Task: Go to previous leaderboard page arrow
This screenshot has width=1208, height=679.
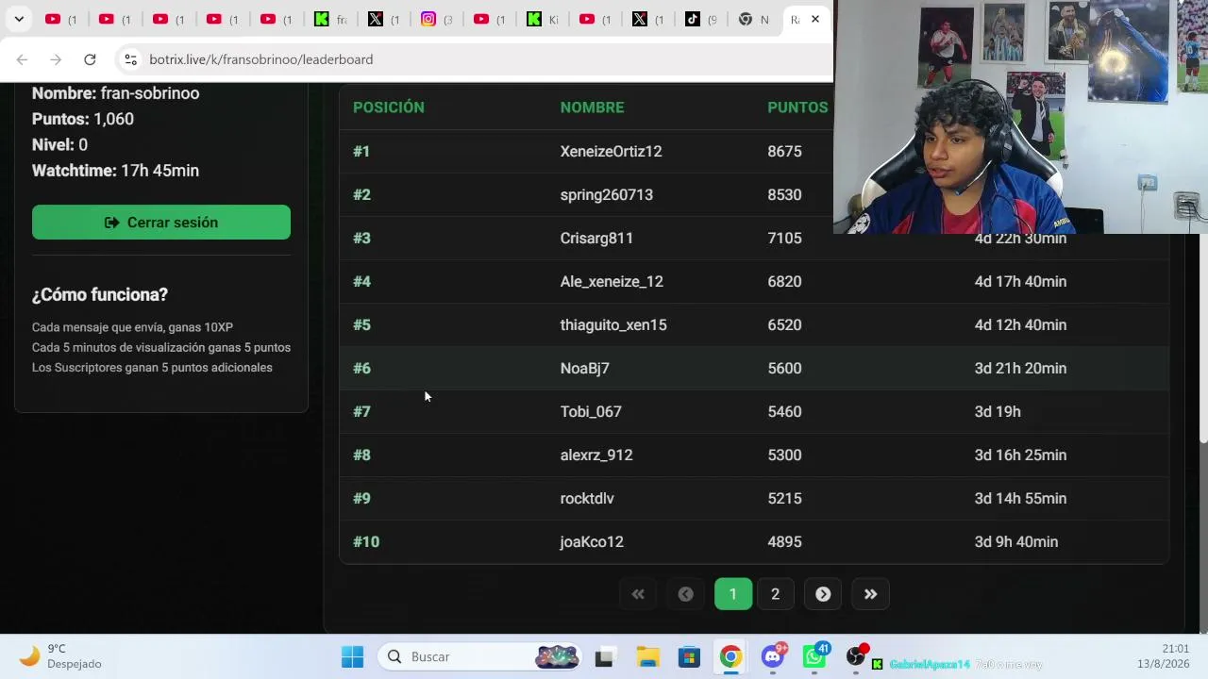Action: point(686,594)
